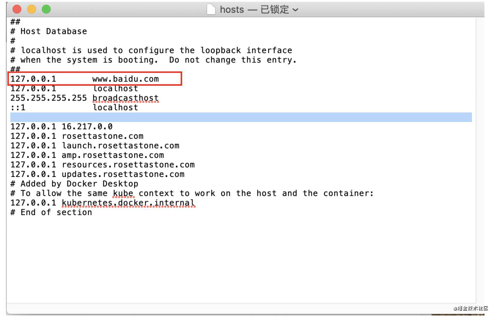Image resolution: width=495 pixels, height=317 pixels.
Task: Click the underlined word 'kube'
Action: click(123, 193)
